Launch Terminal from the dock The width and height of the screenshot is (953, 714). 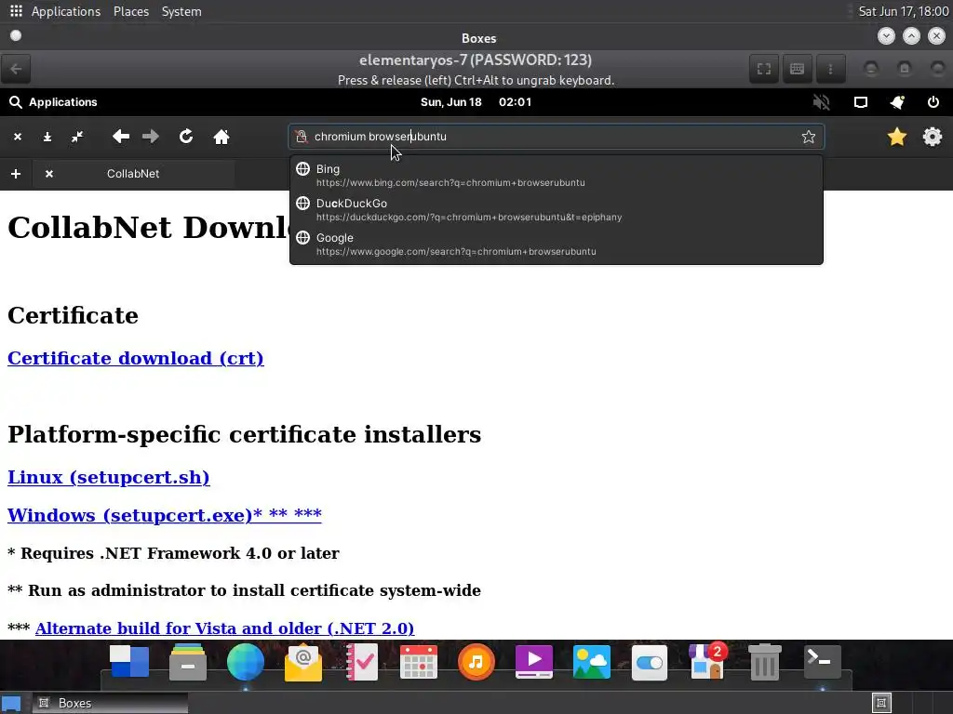click(x=823, y=662)
